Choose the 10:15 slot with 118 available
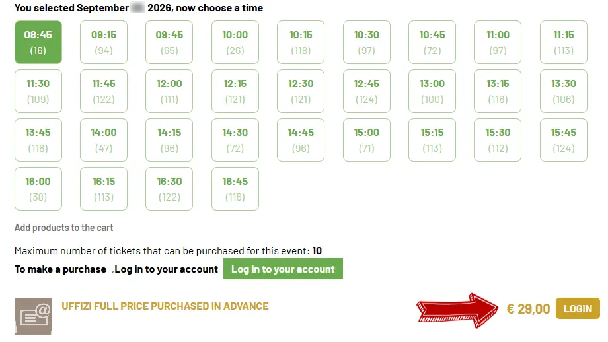This screenshot has width=608, height=342. click(301, 42)
